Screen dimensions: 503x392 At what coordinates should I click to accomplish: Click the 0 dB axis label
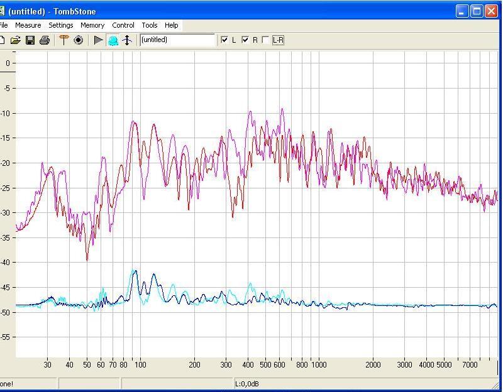pos(8,63)
